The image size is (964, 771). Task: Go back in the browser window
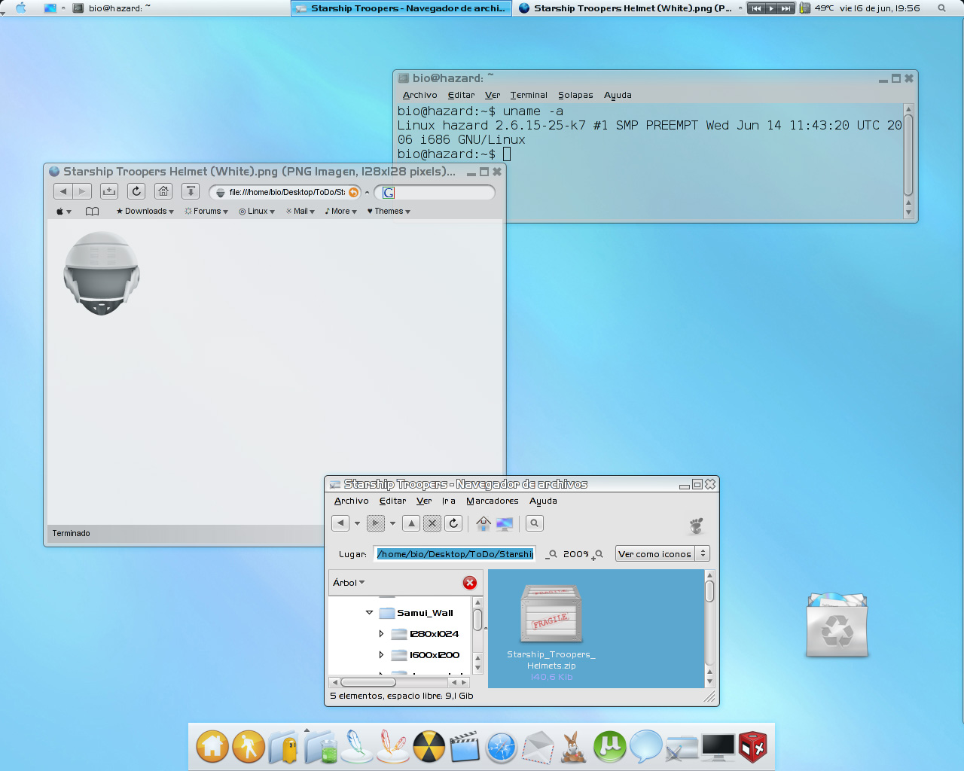pyautogui.click(x=63, y=191)
